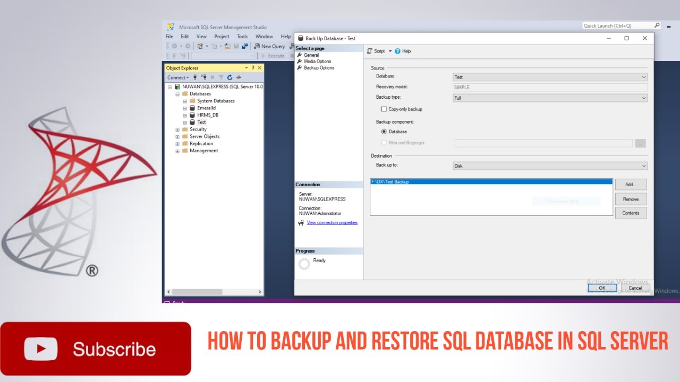Click the Refresh icon in Object Explorer

[229, 77]
